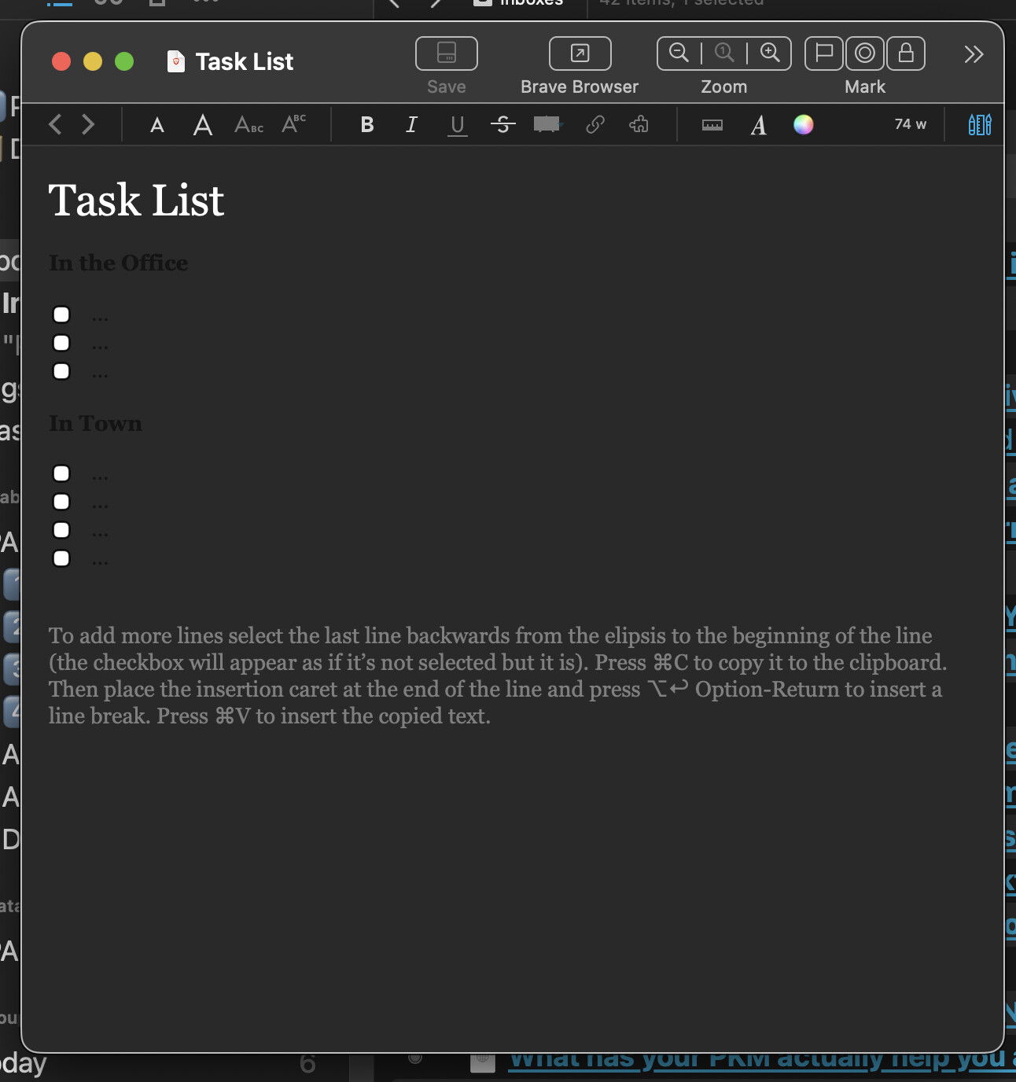The image size is (1016, 1082).
Task: Lock the document with the padlock icon
Action: [x=906, y=53]
